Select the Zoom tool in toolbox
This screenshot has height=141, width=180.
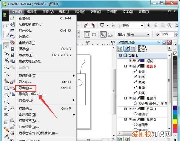click(x=6, y=67)
